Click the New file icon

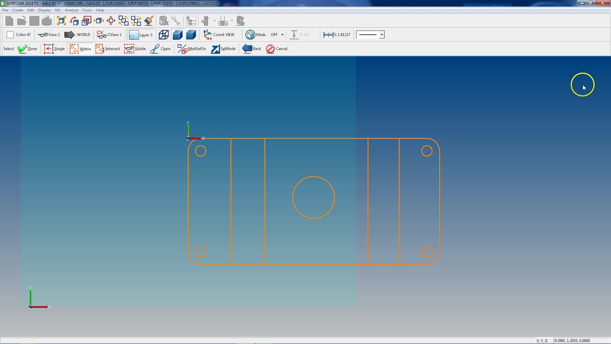pyautogui.click(x=9, y=21)
